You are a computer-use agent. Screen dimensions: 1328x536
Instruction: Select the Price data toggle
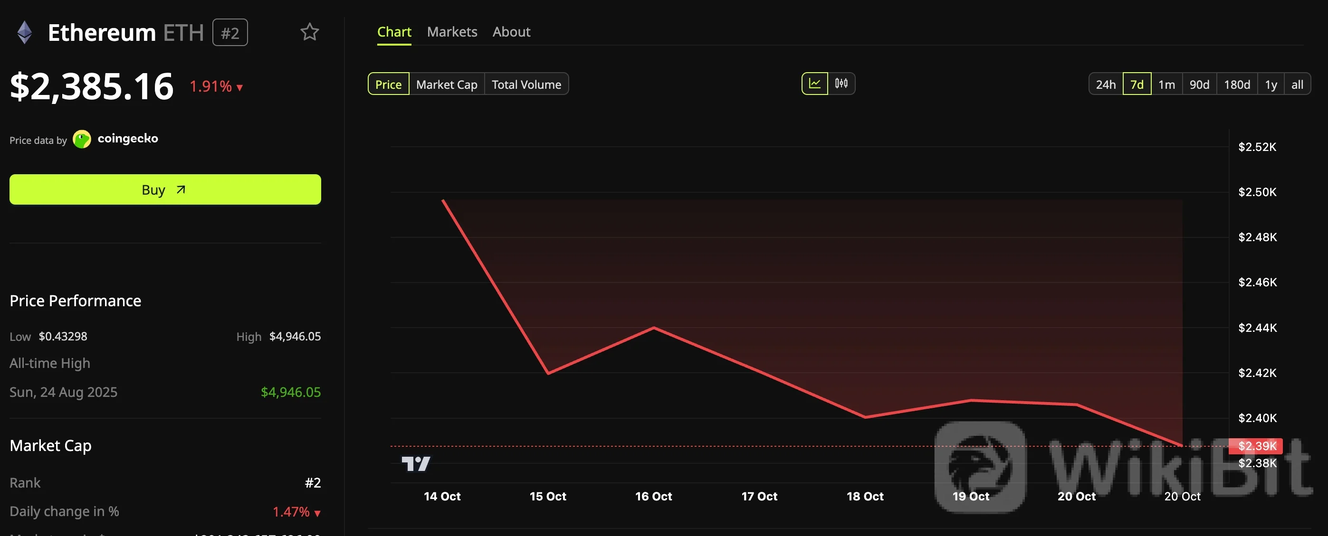pos(388,84)
